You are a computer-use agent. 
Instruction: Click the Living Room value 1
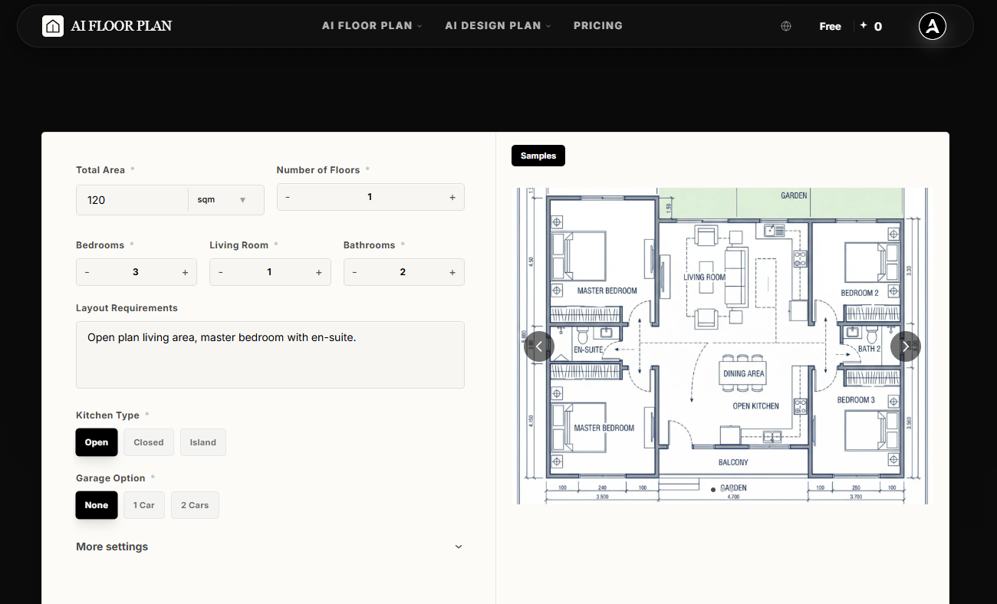coord(269,272)
